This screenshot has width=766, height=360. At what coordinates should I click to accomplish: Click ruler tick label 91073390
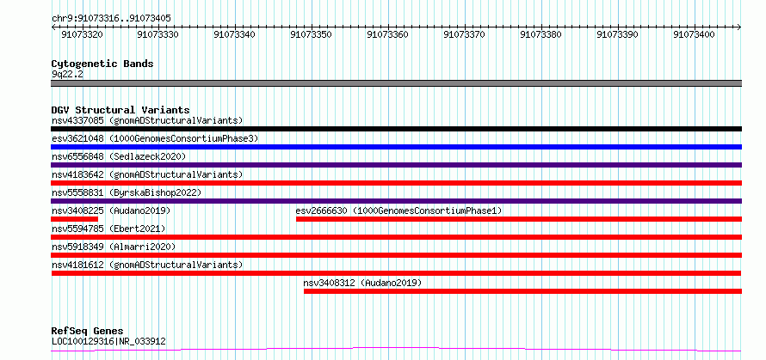pos(617,34)
